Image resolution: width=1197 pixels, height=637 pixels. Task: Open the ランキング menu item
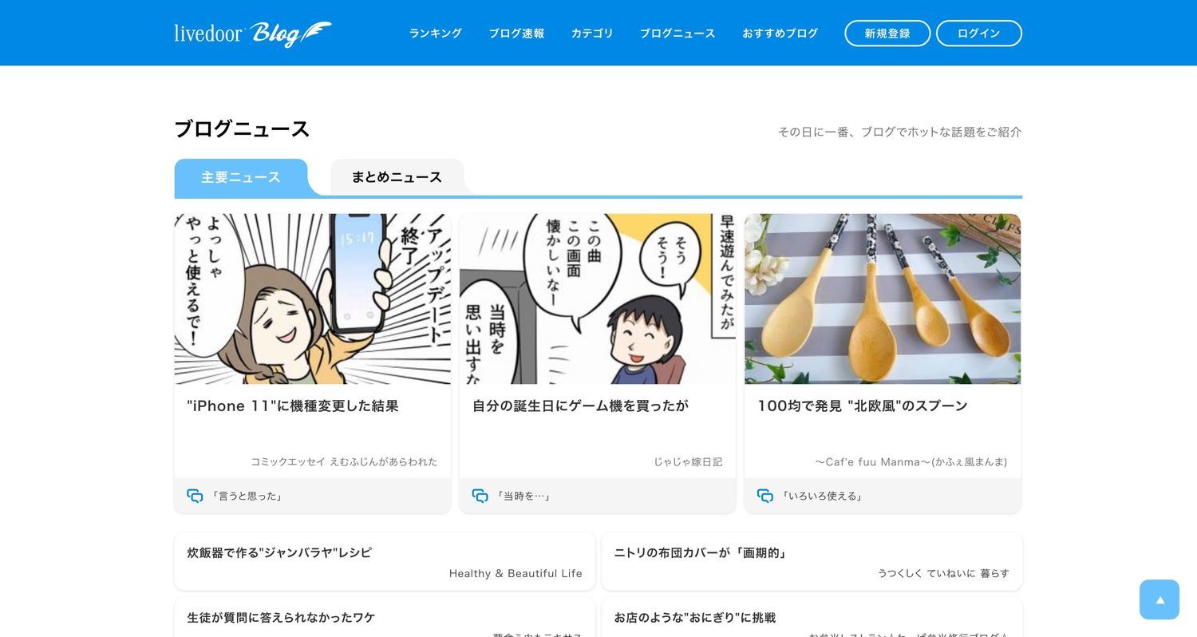(x=436, y=34)
